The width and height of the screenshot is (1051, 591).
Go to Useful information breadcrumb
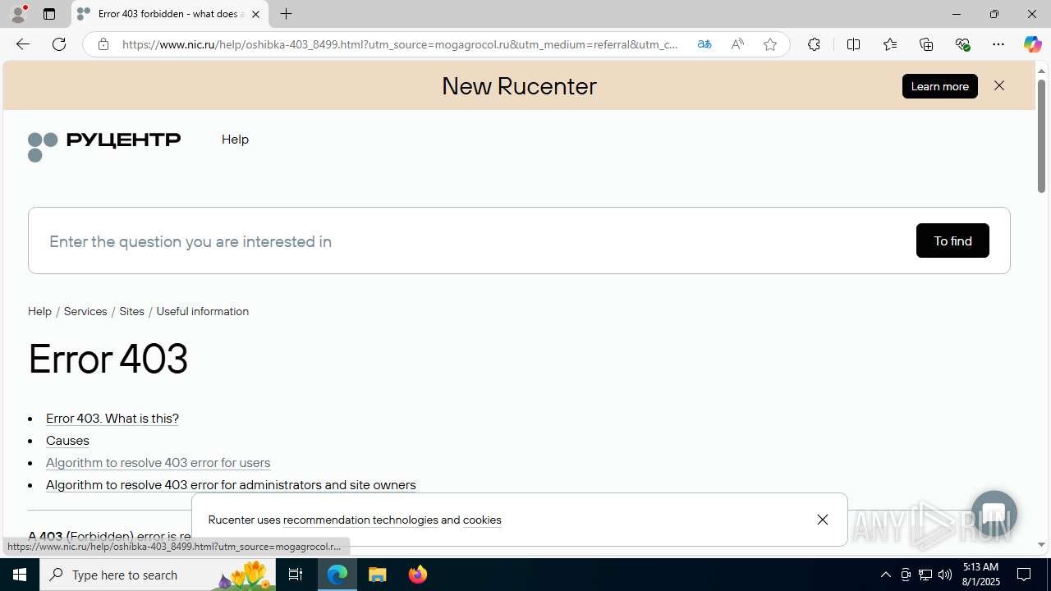pos(202,311)
